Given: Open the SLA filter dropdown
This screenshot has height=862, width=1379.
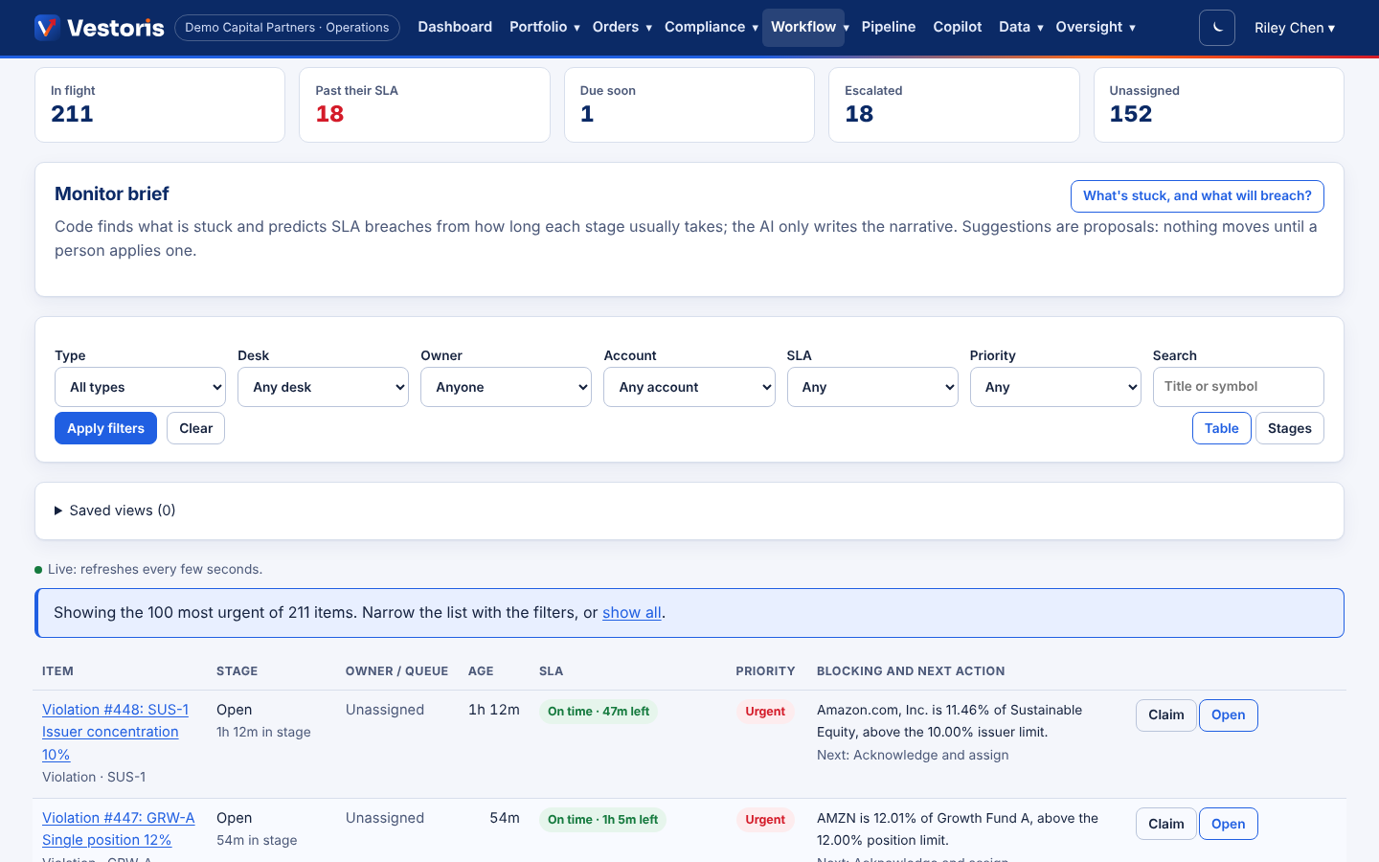Looking at the screenshot, I should tap(872, 387).
